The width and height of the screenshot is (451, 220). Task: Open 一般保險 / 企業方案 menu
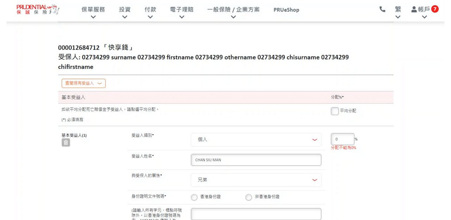pyautogui.click(x=233, y=10)
